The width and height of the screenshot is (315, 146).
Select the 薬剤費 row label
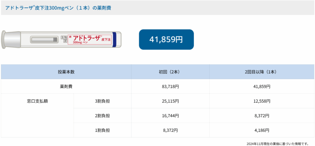click(66, 87)
